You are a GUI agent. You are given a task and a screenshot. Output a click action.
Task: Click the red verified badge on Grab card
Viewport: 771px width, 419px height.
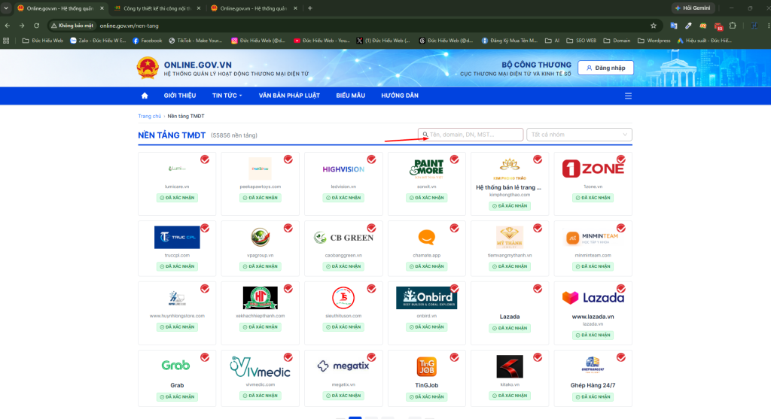pos(205,357)
